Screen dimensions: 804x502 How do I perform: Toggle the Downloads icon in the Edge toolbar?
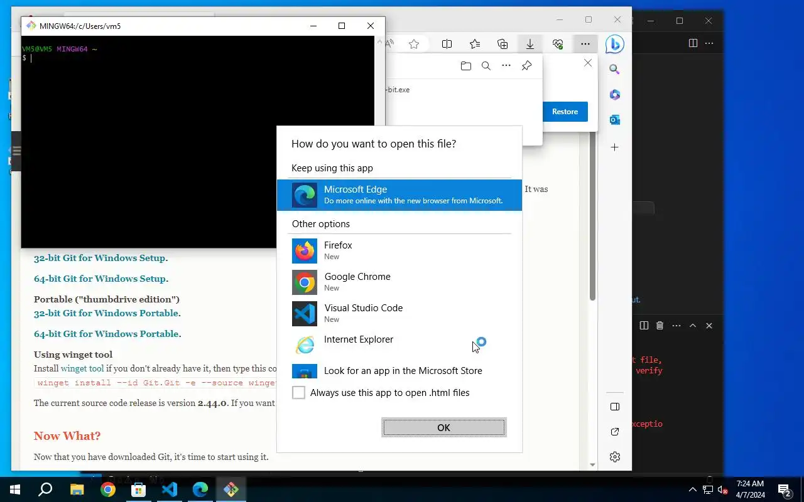530,44
